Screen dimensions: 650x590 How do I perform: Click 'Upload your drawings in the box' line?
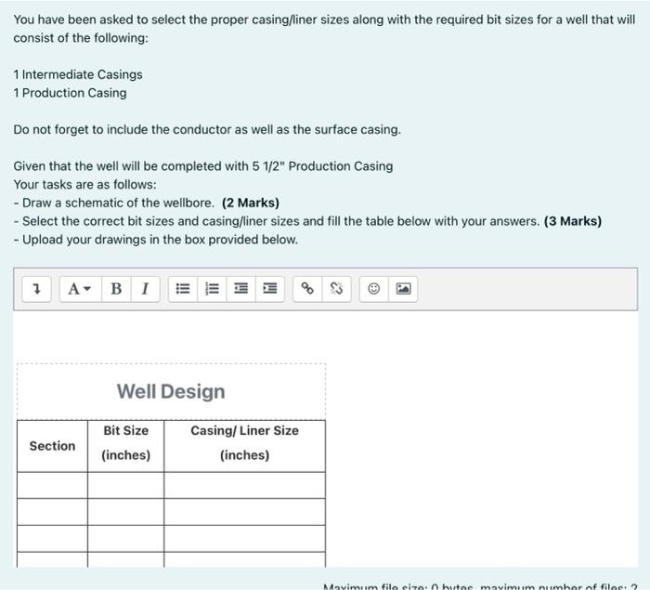tap(155, 240)
